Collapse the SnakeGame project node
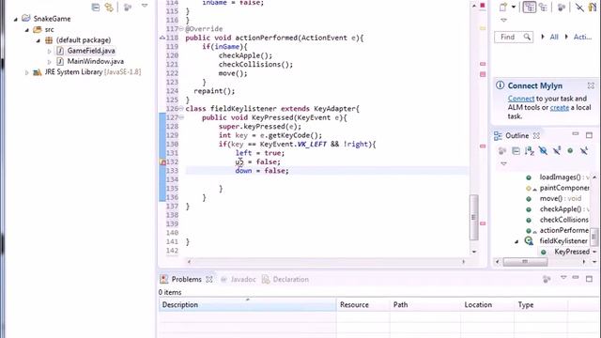 point(16,19)
